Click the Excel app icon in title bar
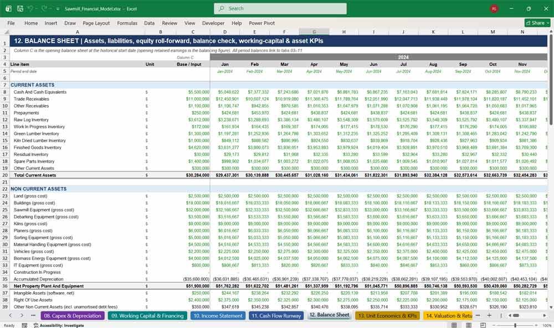 (x=8, y=8)
